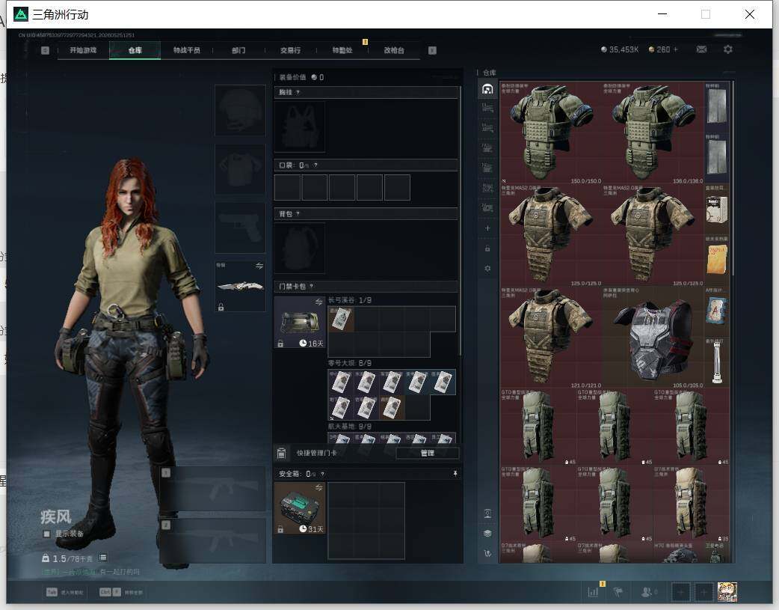The height and width of the screenshot is (610, 779).
Task: Click the stacked layers icon in warehouse sidebar
Action: (488, 534)
